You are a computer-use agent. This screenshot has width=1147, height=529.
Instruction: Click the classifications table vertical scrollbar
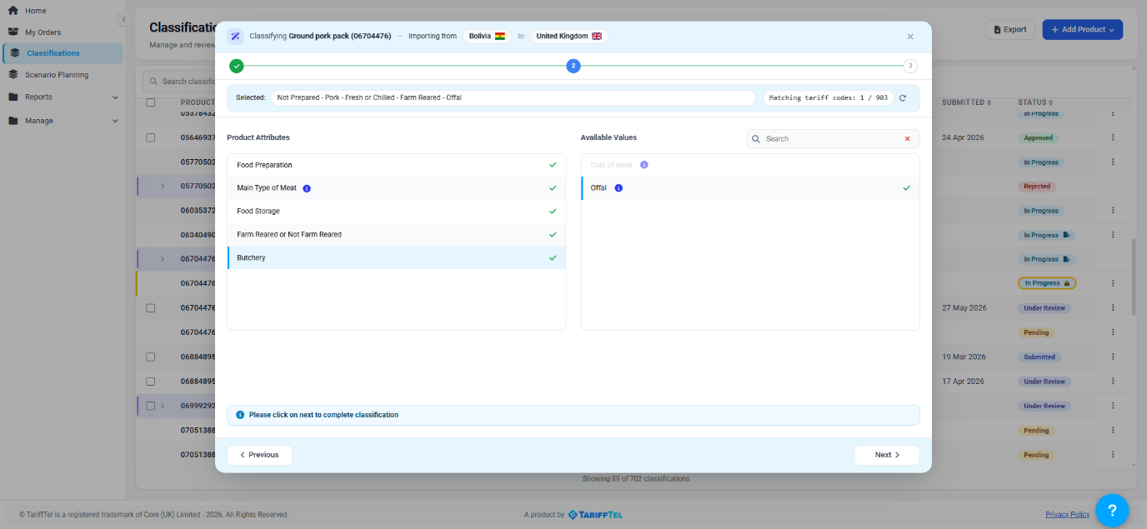[x=1134, y=277]
